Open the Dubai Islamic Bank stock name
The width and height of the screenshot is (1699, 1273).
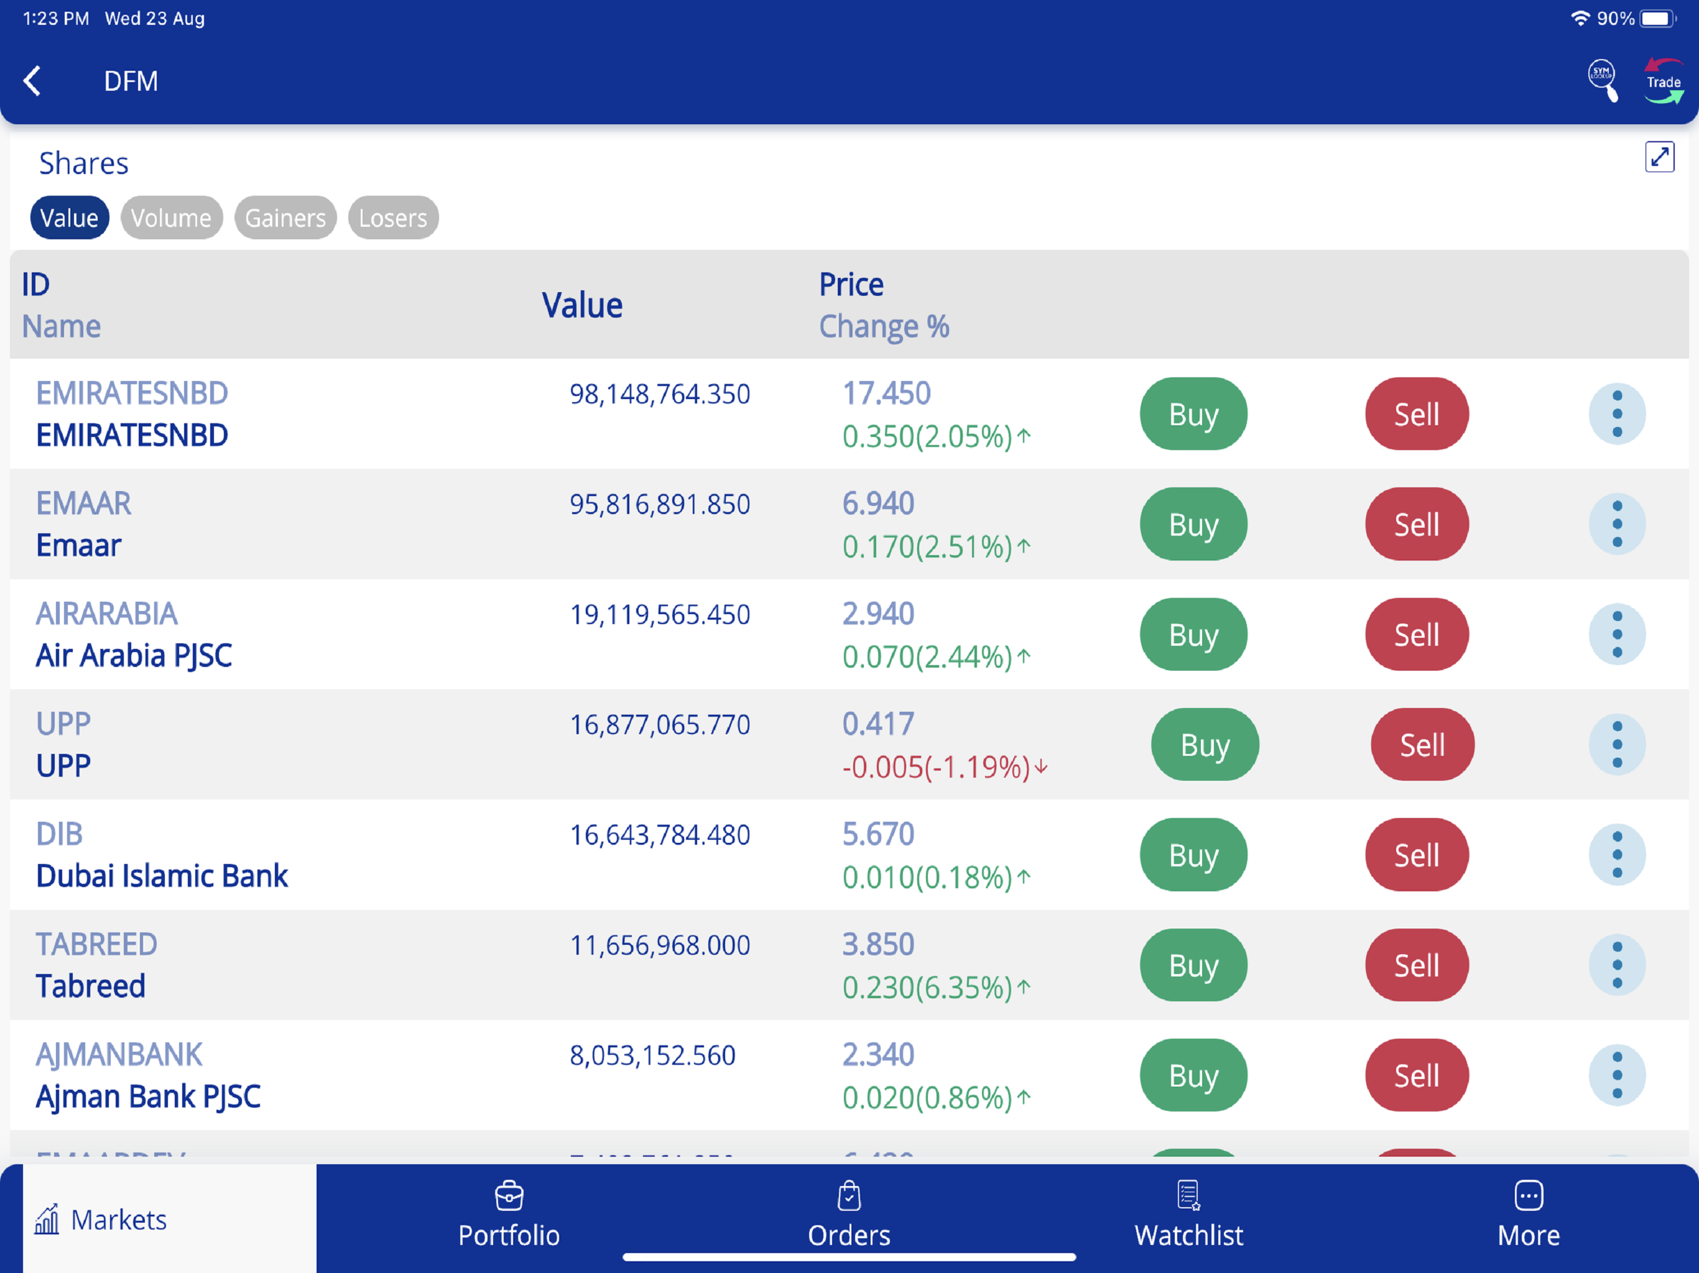pyautogui.click(x=161, y=875)
